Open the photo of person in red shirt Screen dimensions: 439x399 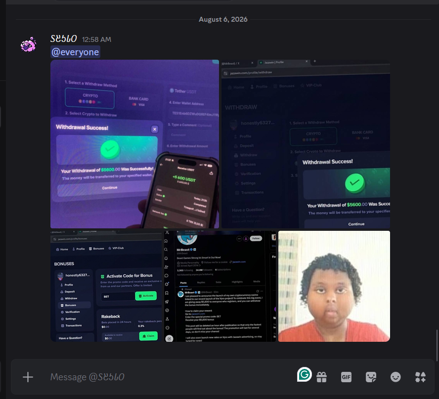coord(334,286)
